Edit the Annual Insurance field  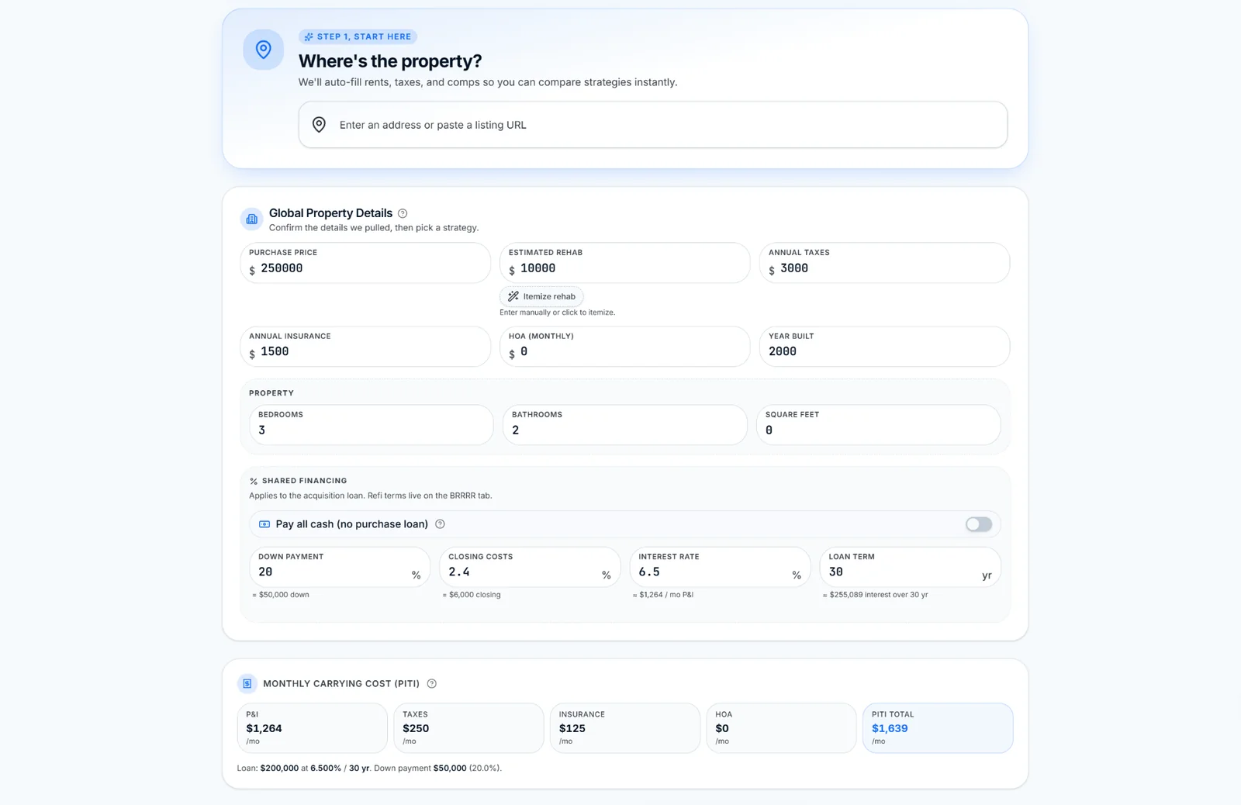pos(365,347)
